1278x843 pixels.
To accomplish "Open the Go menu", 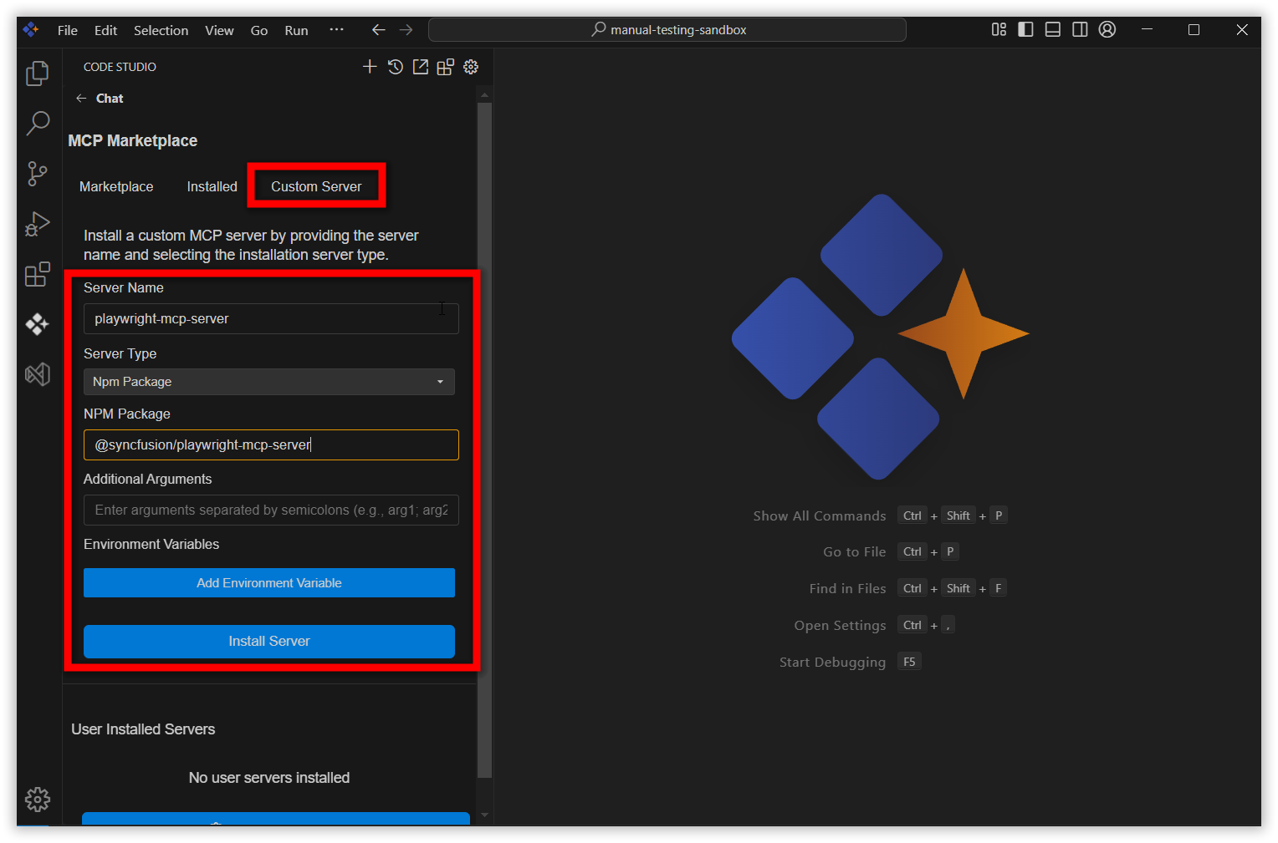I will point(259,30).
